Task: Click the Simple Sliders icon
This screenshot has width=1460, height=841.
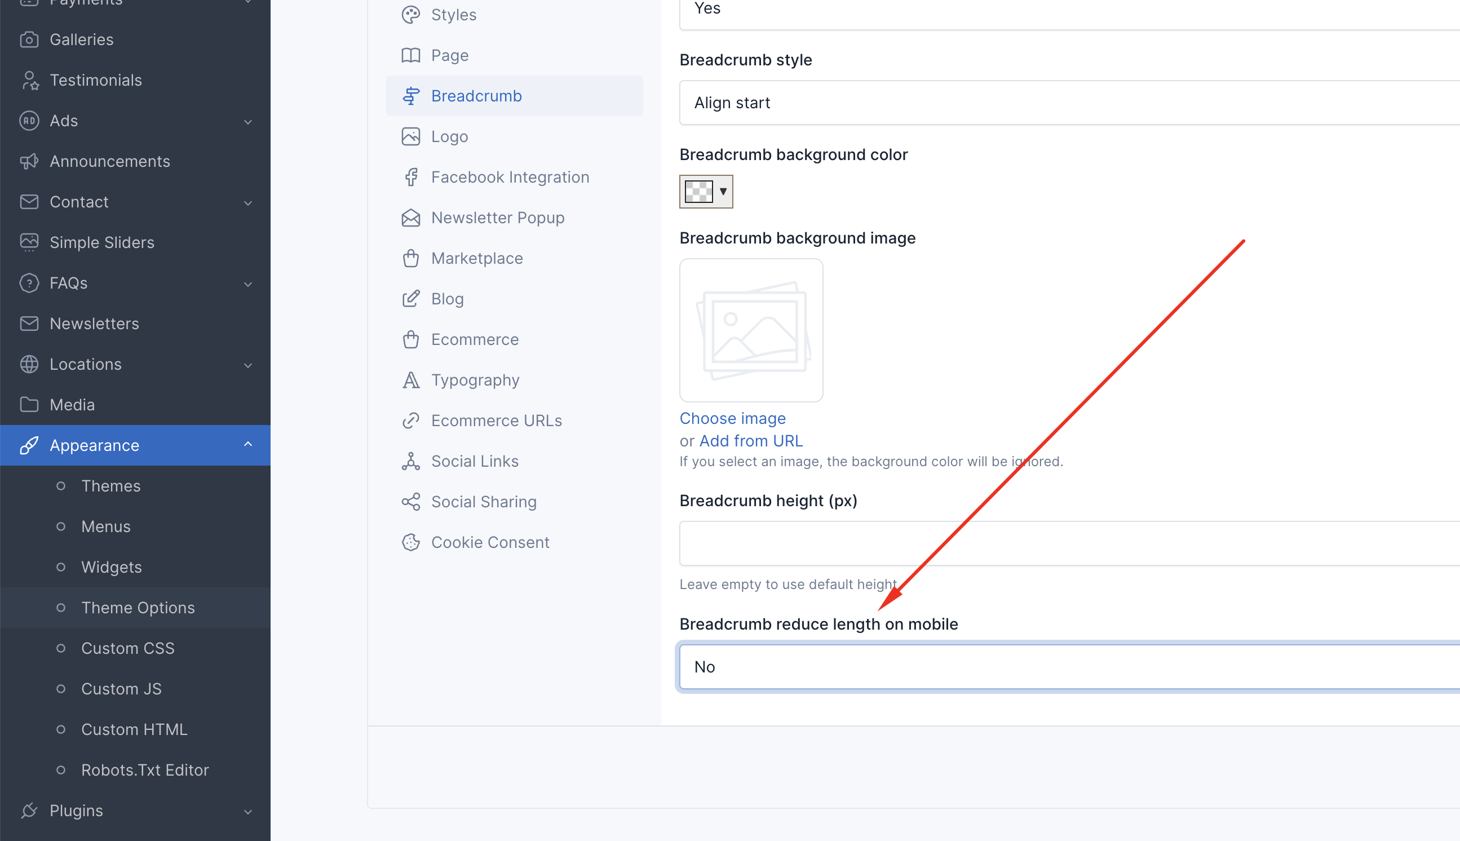Action: pyautogui.click(x=29, y=242)
